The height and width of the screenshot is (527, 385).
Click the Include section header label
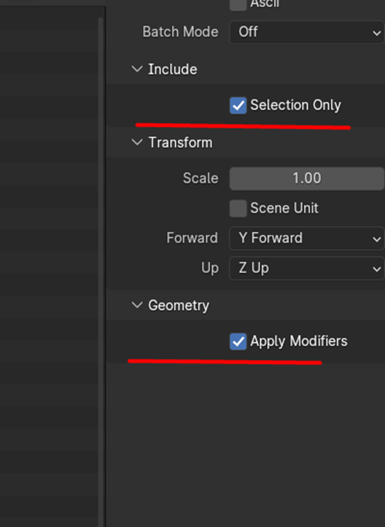pyautogui.click(x=172, y=70)
